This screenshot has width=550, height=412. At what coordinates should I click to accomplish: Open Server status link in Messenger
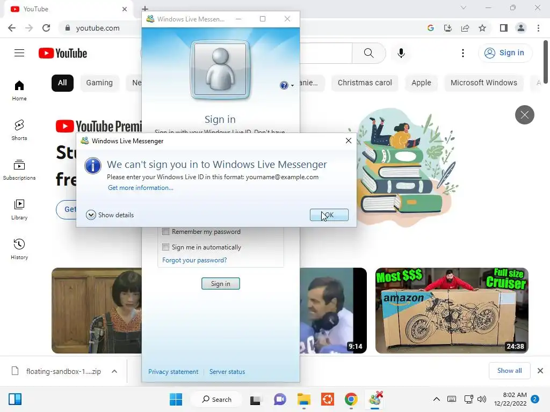pos(227,372)
